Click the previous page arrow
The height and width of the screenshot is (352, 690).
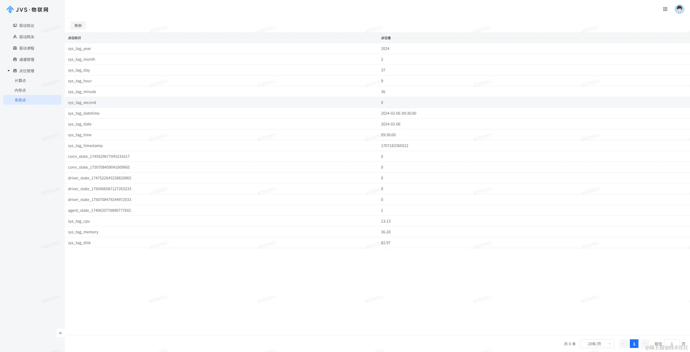[x=623, y=344]
